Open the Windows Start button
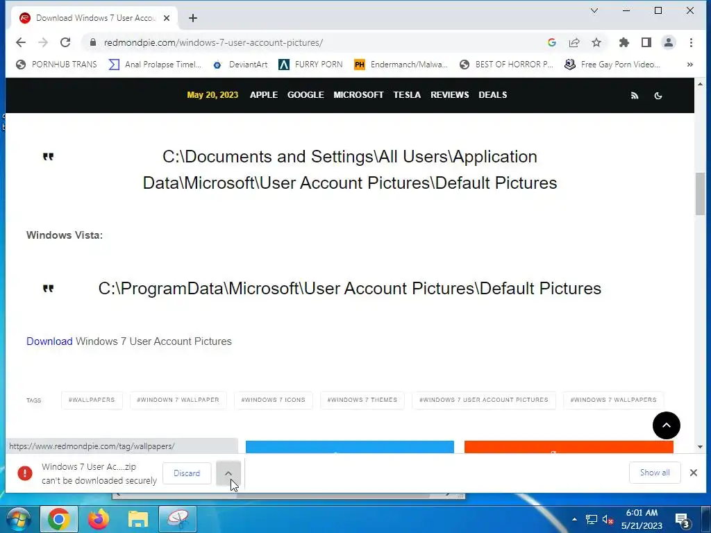 17,519
